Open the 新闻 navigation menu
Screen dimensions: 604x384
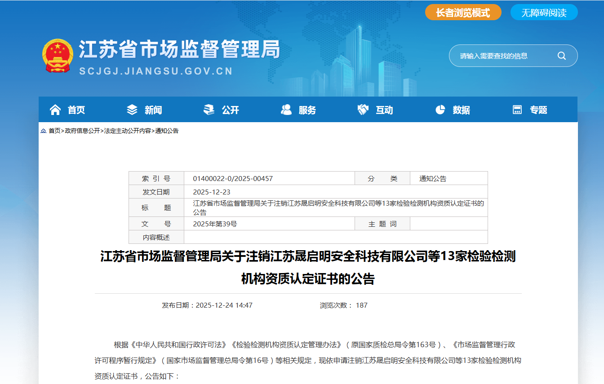[153, 110]
